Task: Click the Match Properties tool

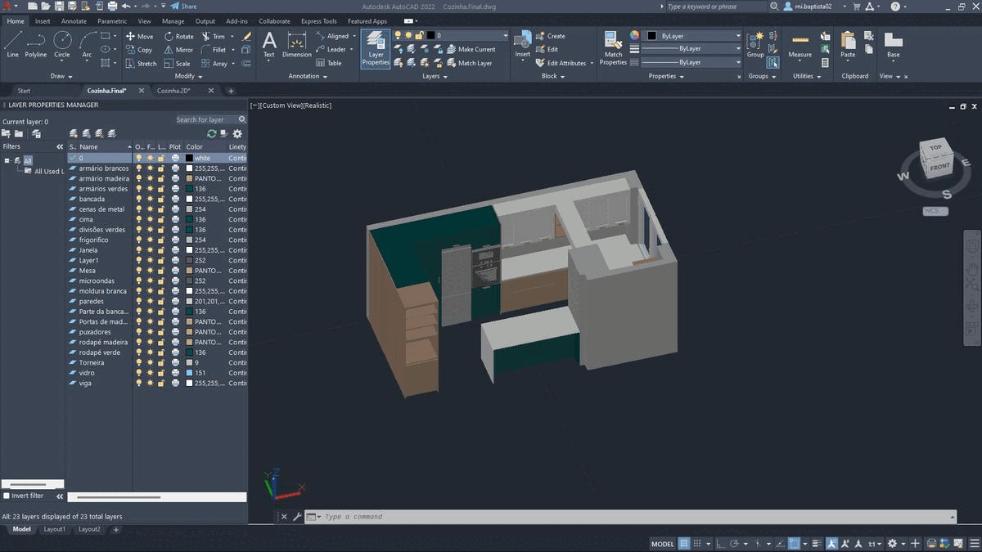Action: 613,48
